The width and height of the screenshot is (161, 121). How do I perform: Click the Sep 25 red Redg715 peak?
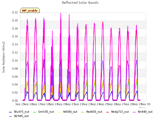pos(103,22)
